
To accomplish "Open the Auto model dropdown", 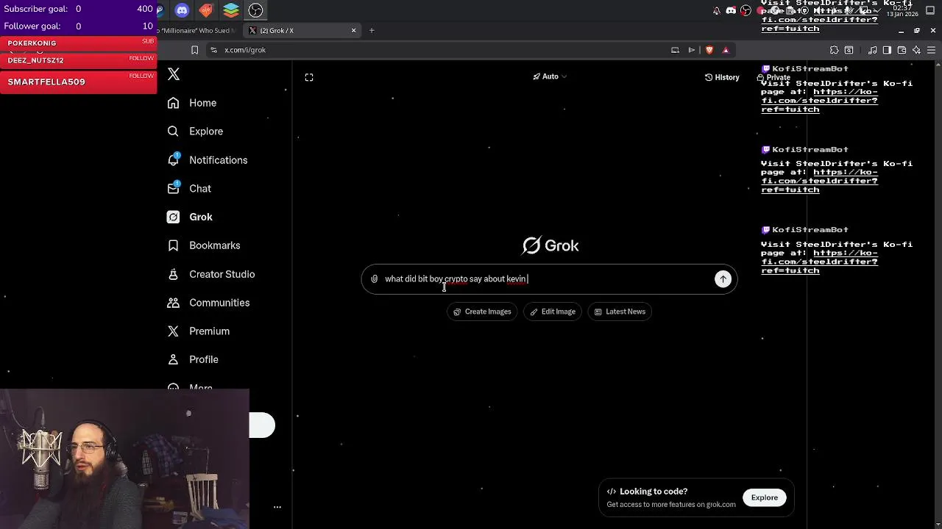I will [x=550, y=76].
